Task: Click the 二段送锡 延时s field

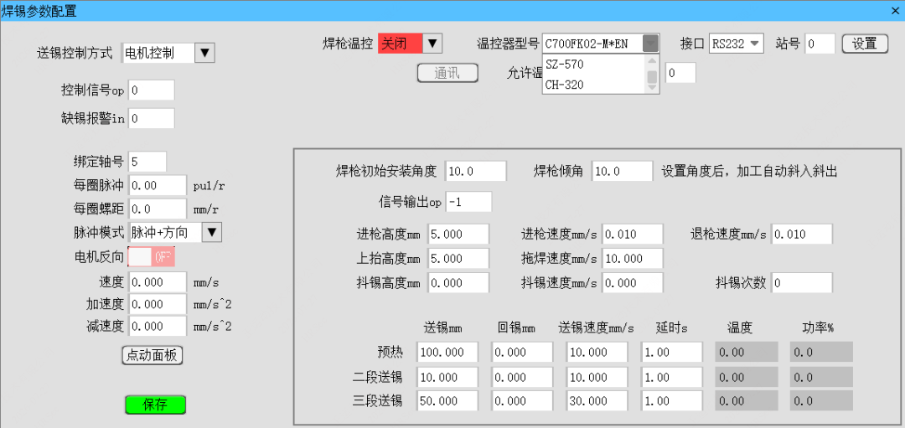Action: coord(671,377)
